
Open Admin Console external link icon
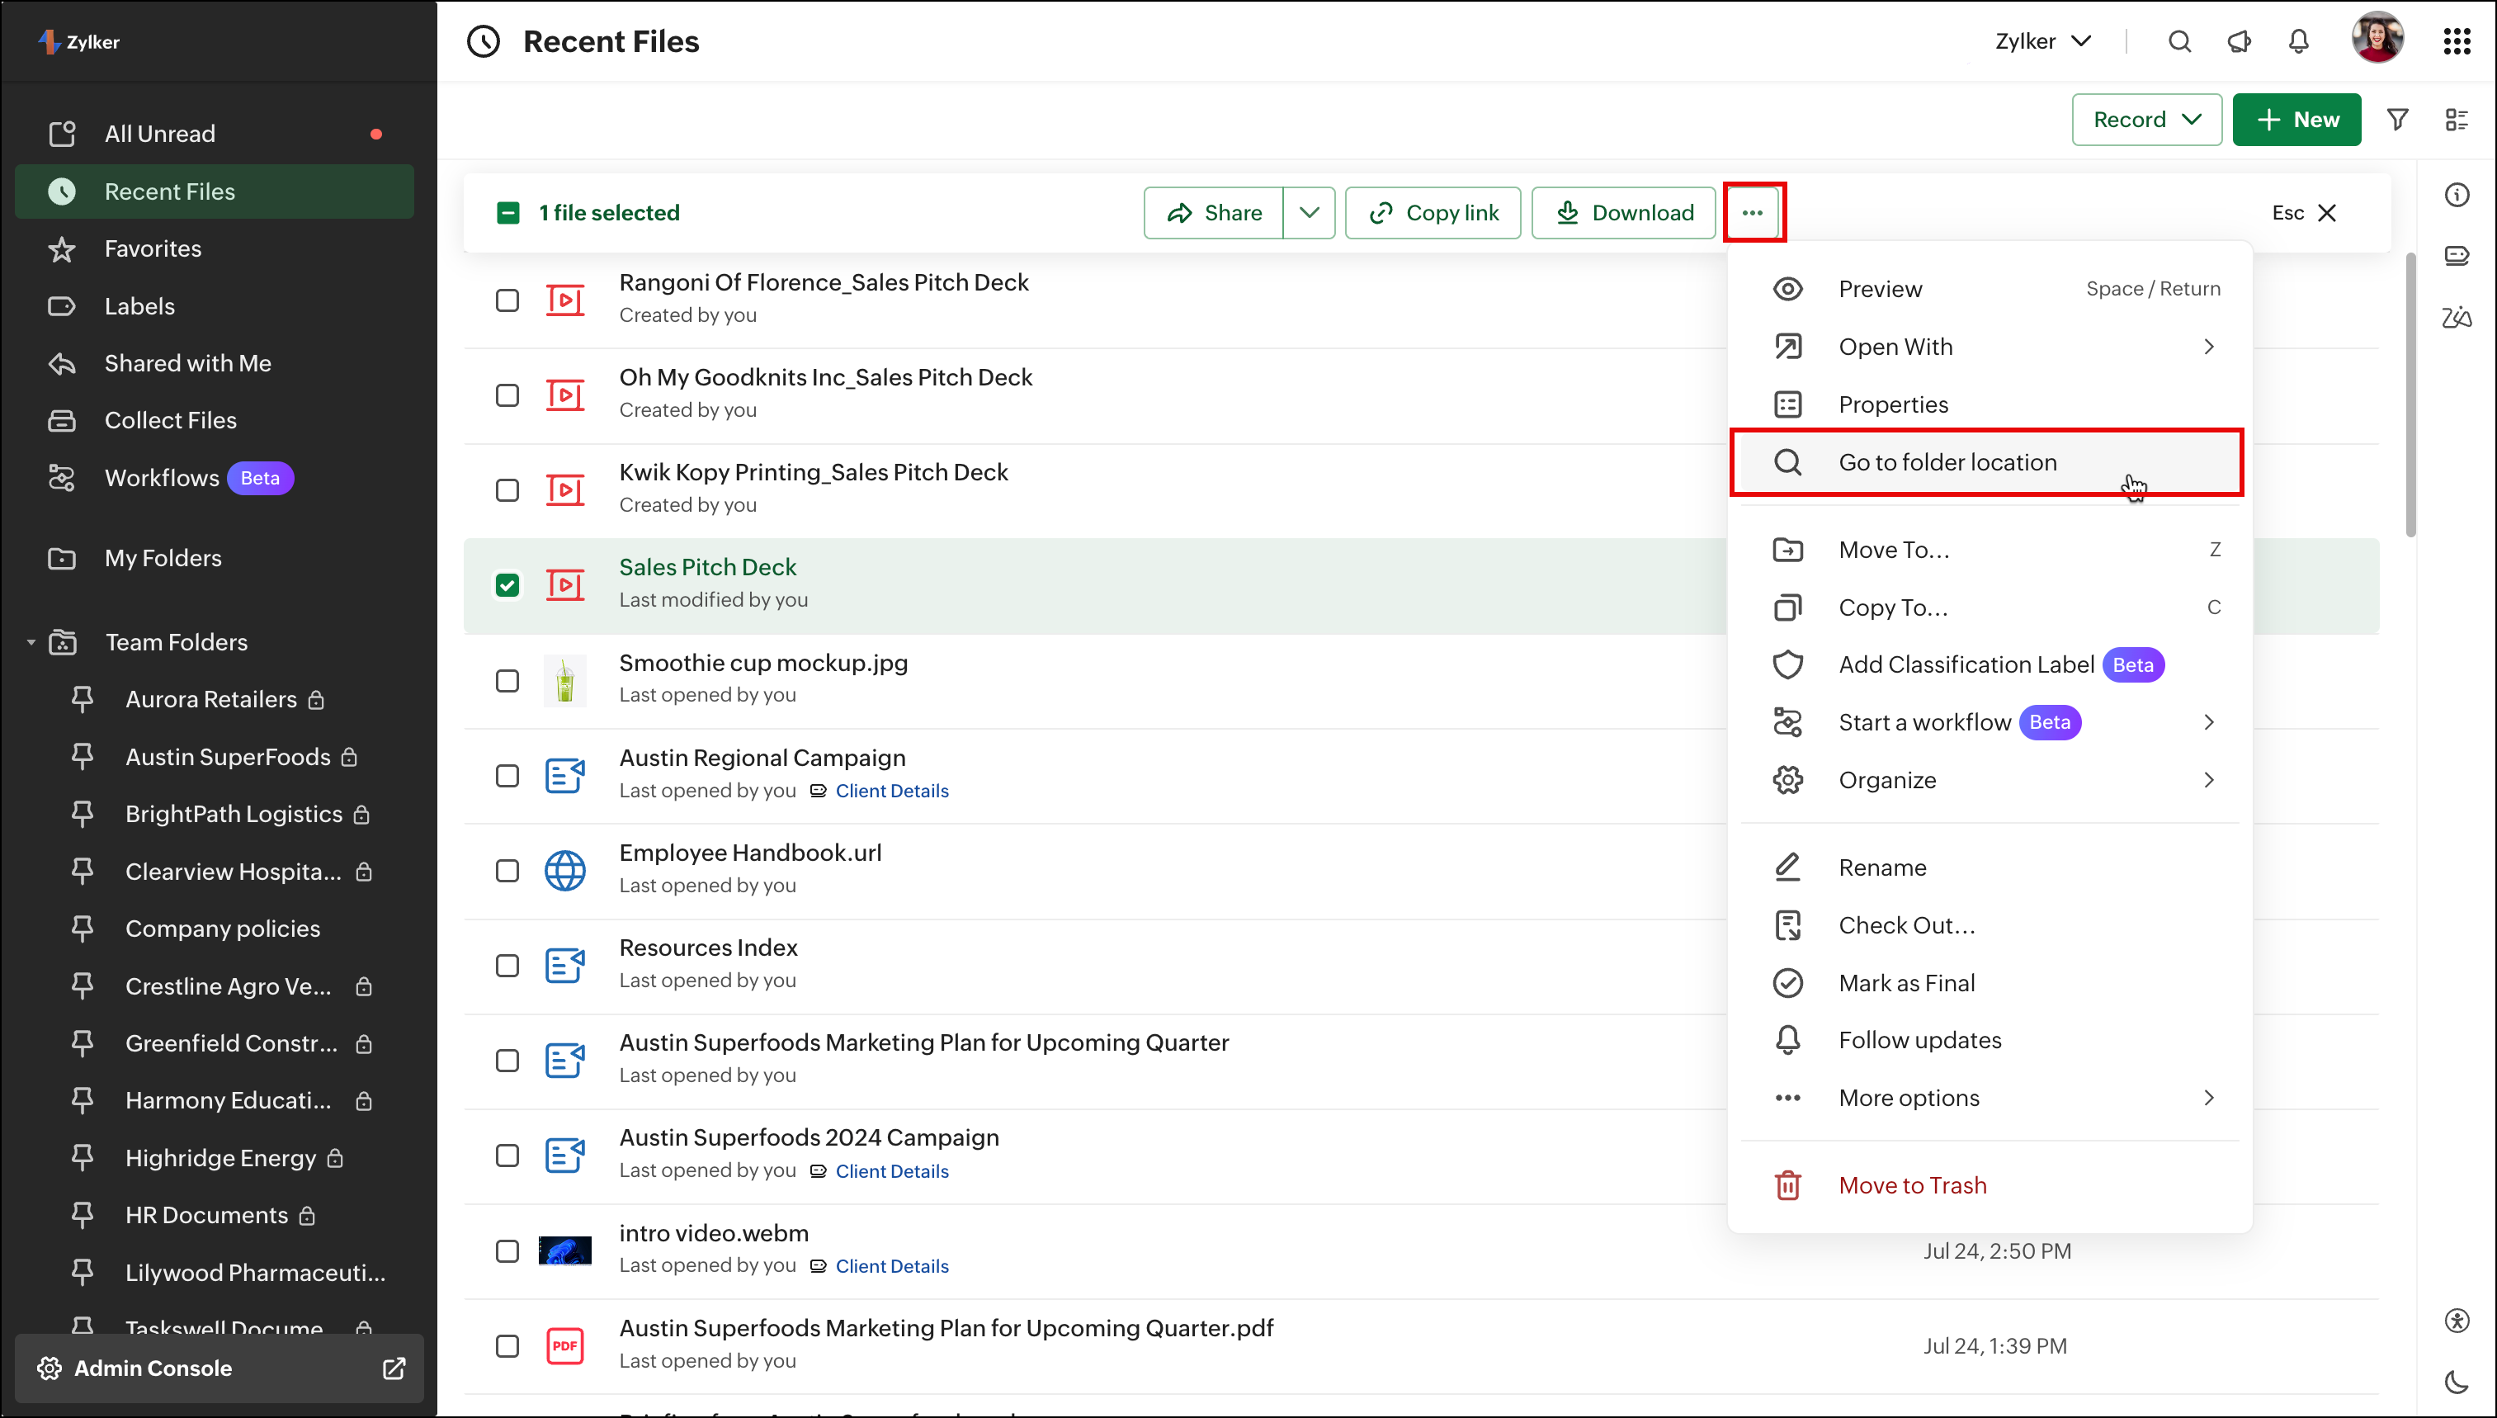coord(394,1368)
